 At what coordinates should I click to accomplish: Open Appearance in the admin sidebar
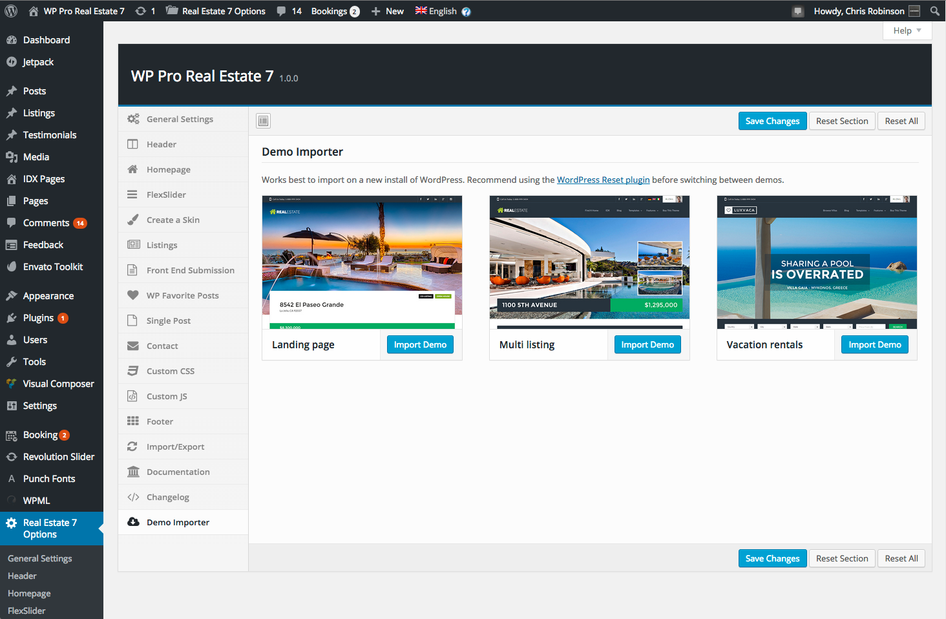(x=52, y=296)
